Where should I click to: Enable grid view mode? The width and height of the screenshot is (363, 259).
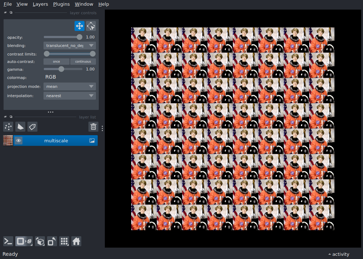click(x=64, y=241)
